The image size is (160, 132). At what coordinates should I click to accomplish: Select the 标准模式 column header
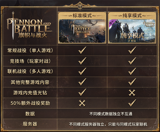82,15
